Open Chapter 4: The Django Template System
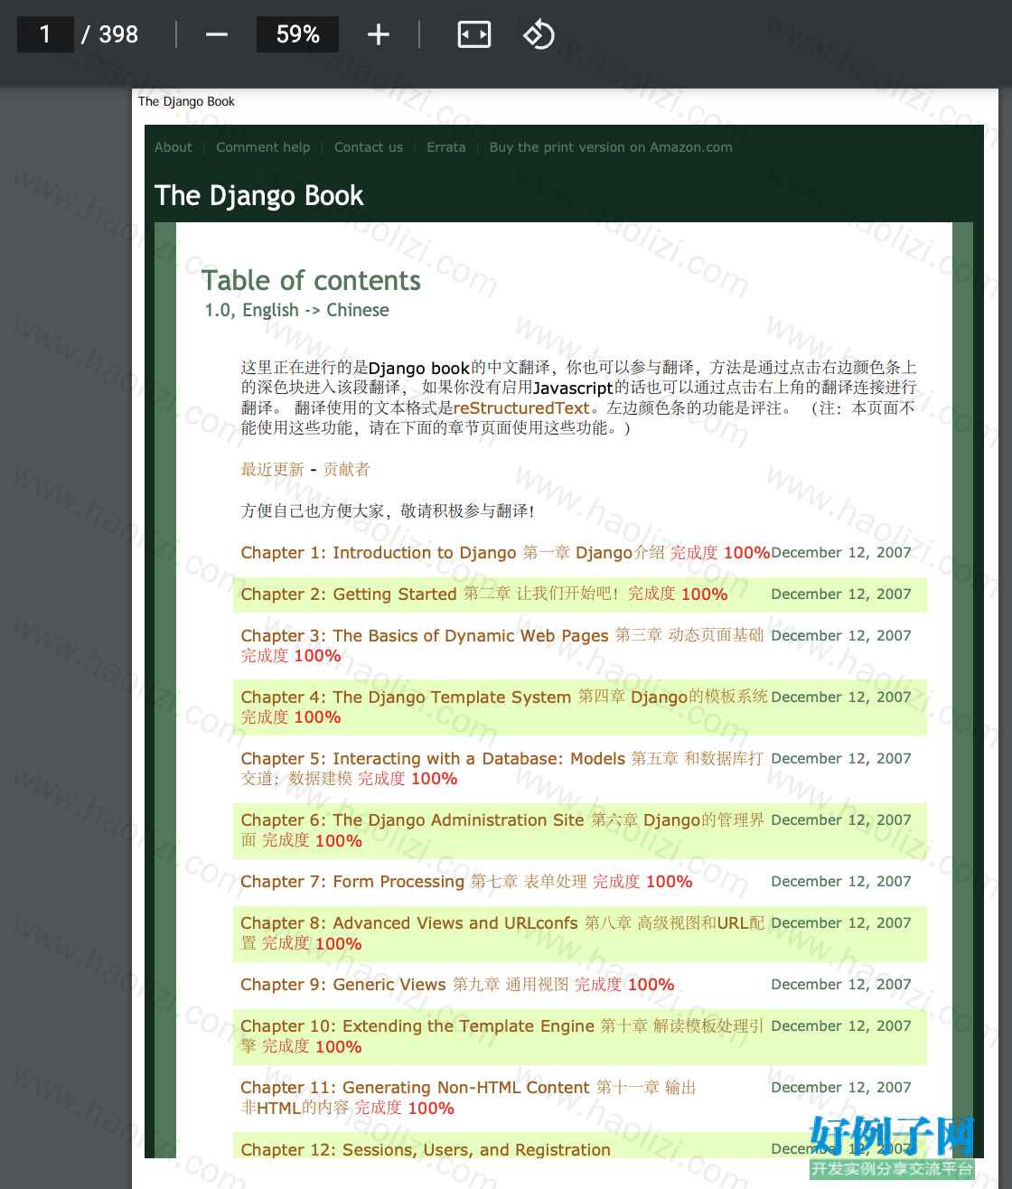 pyautogui.click(x=406, y=697)
